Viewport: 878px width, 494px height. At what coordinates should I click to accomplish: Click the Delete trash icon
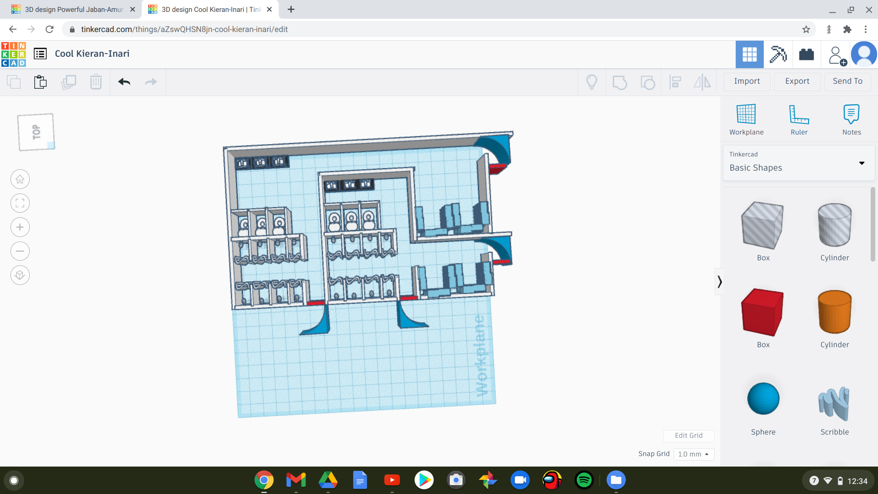96,82
